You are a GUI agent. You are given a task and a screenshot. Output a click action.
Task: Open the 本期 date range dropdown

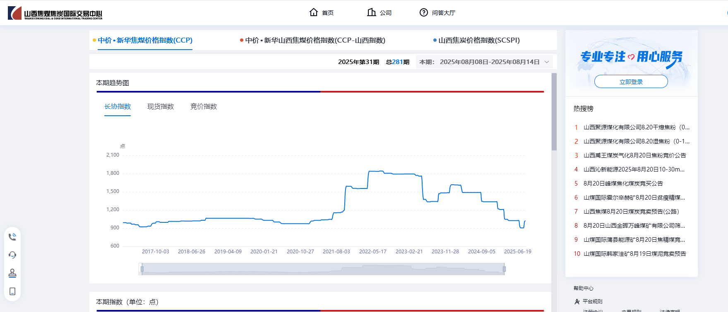pyautogui.click(x=484, y=62)
